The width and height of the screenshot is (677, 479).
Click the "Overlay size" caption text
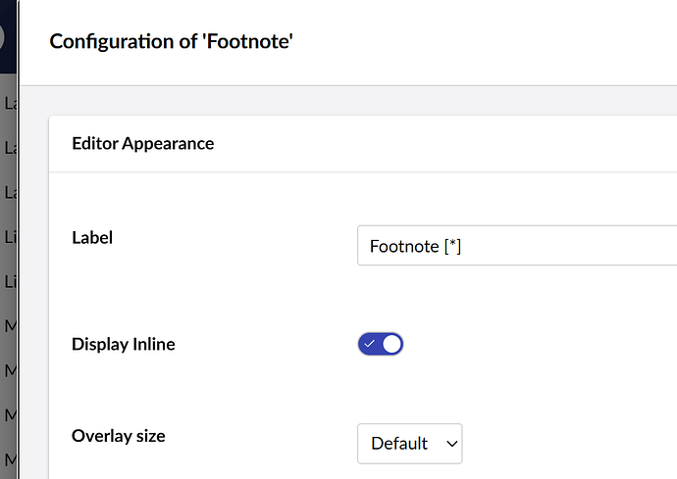[x=119, y=435]
